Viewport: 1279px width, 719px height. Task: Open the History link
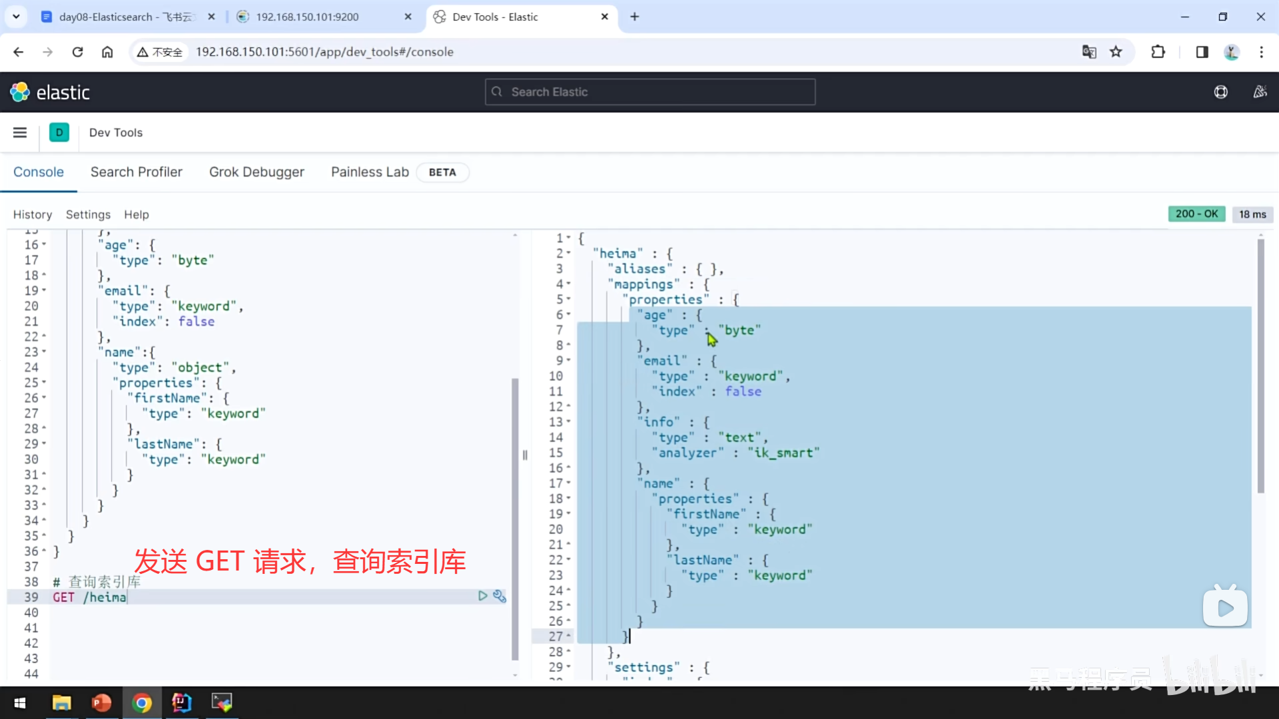(32, 214)
